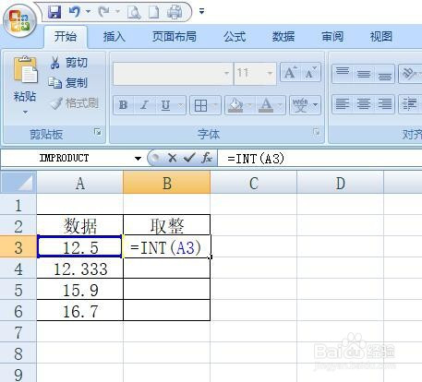
Task: Click the Office button
Action: (19, 21)
